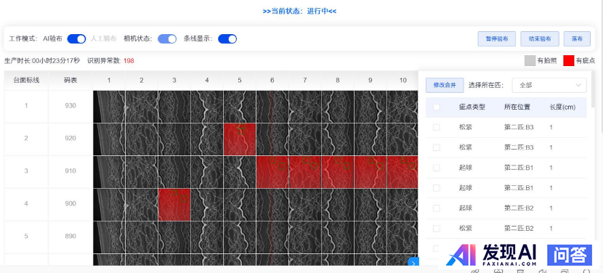Click the 码表 value 890

tap(70, 237)
